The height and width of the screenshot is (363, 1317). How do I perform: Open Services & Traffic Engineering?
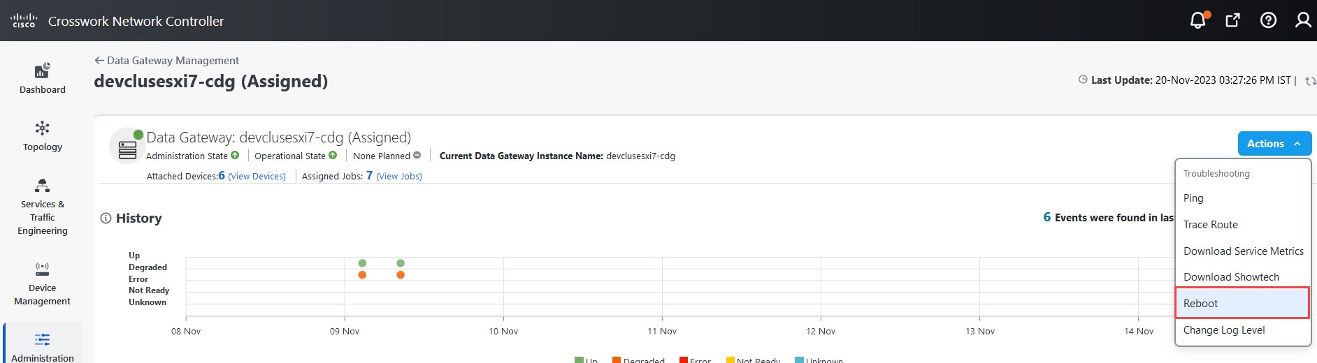[x=43, y=207]
